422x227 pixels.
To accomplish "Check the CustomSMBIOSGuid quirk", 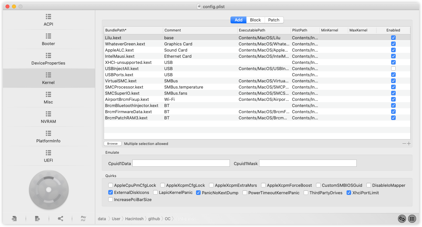I will click(x=318, y=185).
